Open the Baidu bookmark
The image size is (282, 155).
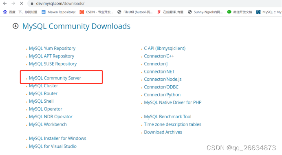click(20, 12)
